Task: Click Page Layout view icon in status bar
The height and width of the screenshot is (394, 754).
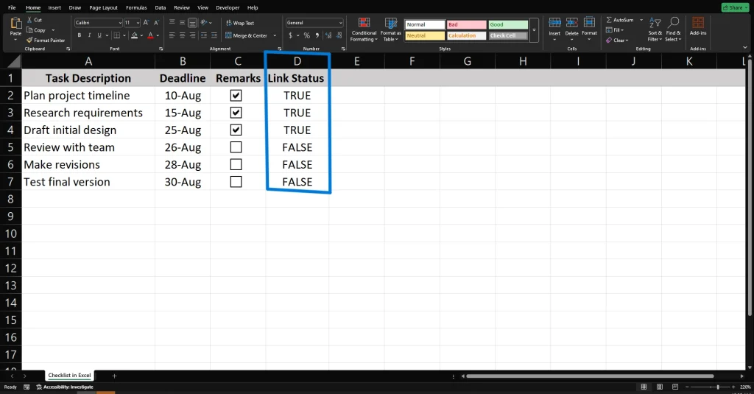Action: point(660,387)
